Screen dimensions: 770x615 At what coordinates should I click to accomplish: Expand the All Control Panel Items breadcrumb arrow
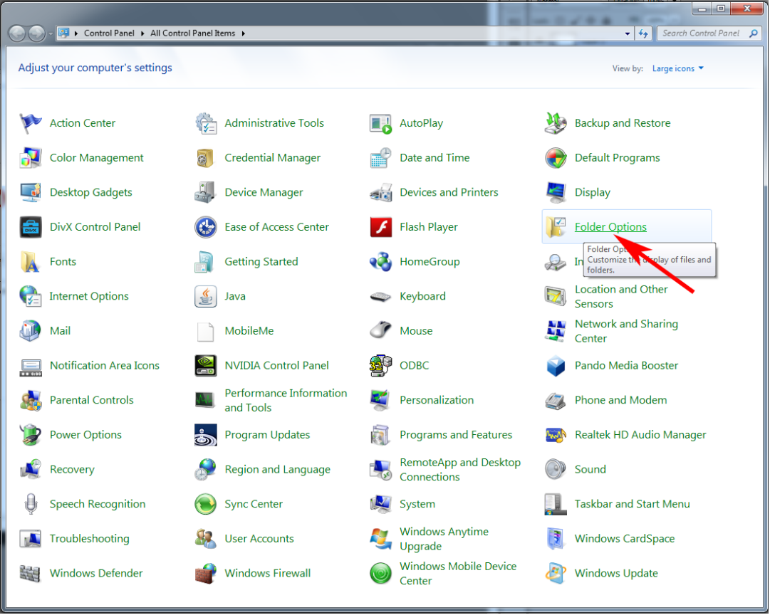pos(243,33)
